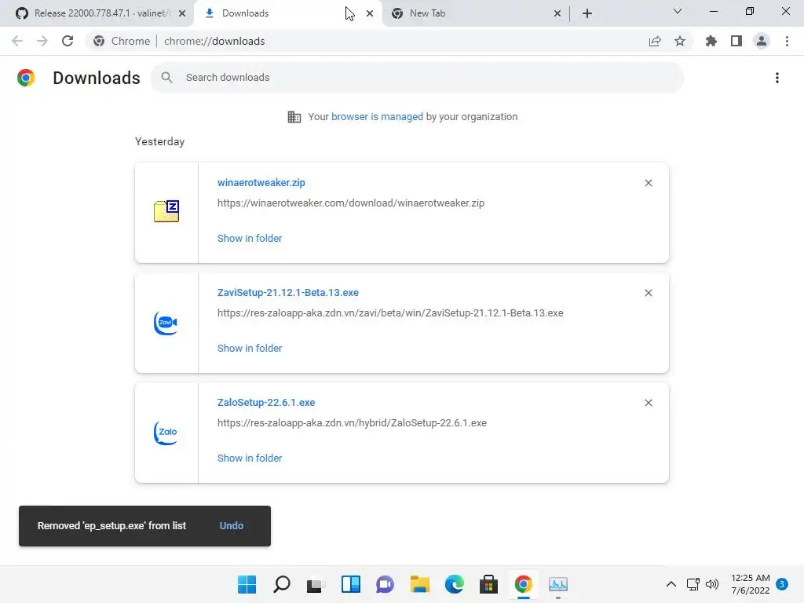Switch to the New Tab tab

click(474, 13)
